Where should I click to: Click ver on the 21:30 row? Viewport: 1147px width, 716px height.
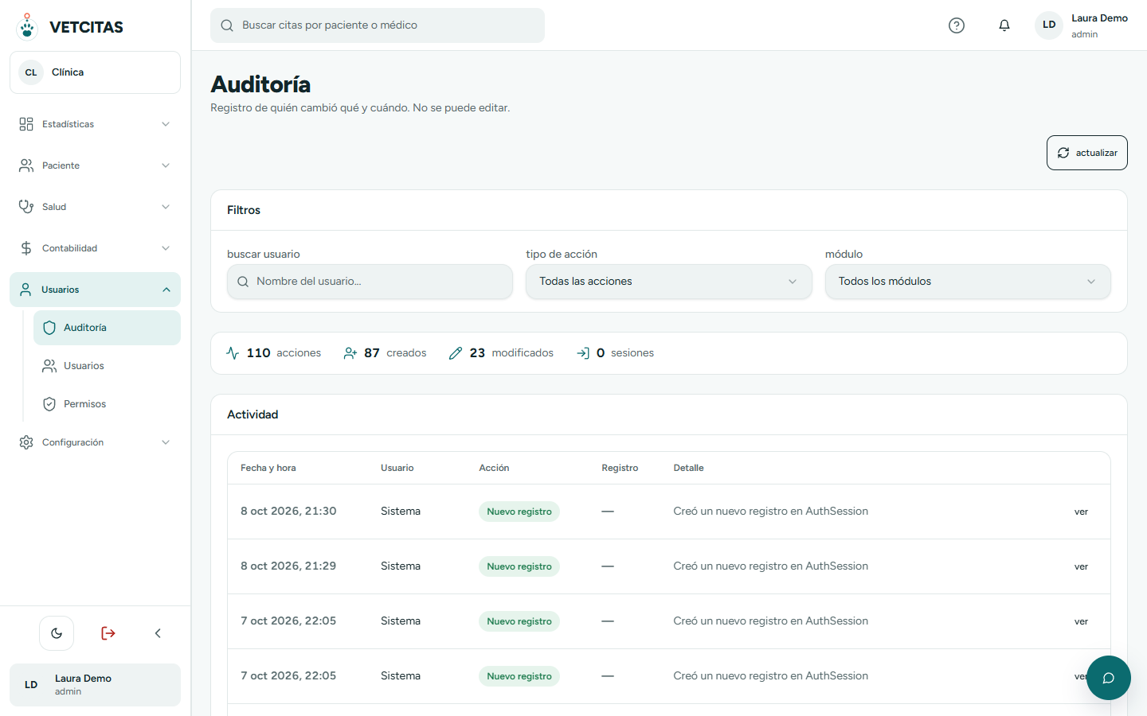pos(1081,512)
